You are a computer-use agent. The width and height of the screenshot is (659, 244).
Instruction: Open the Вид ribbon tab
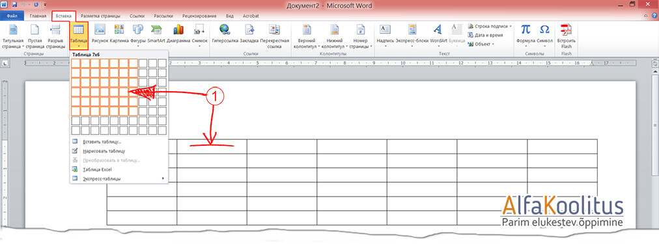tap(230, 16)
